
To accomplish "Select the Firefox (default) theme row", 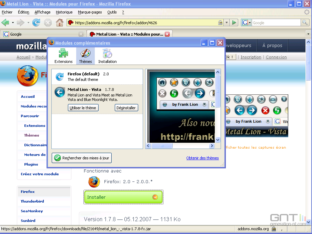I will point(97,77).
